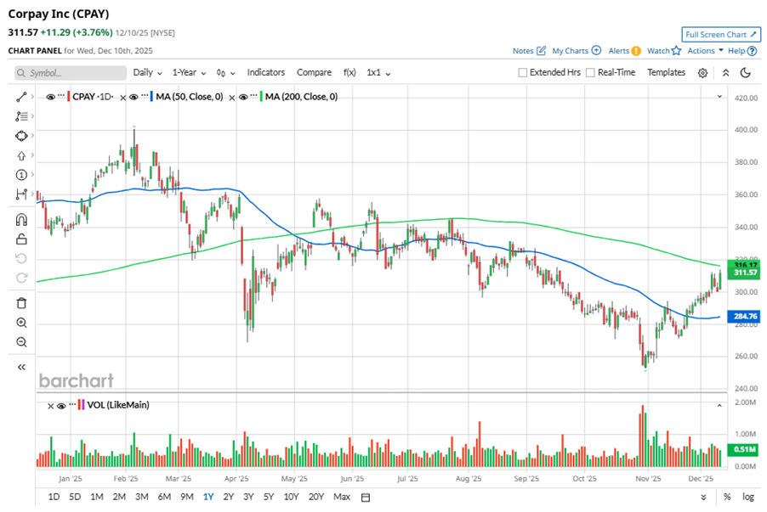Click the MA 50 blue color swatch
Viewport: 767px width, 512px height.
pyautogui.click(x=151, y=97)
